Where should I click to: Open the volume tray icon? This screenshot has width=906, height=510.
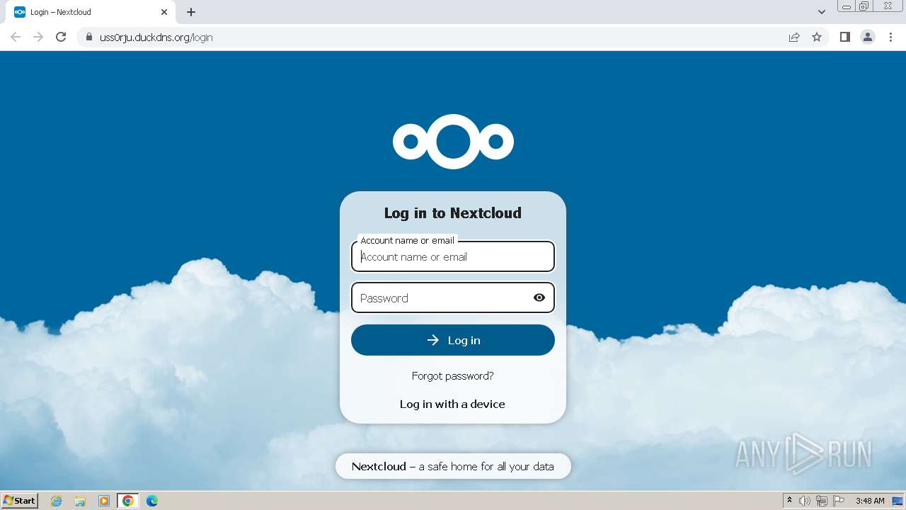coord(805,501)
